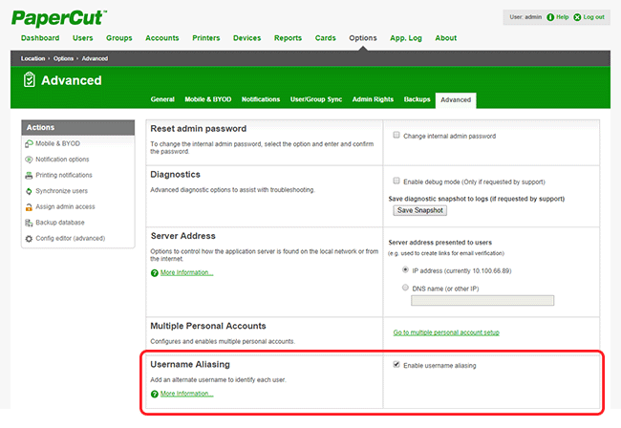Click the Backup database icon

pos(29,223)
